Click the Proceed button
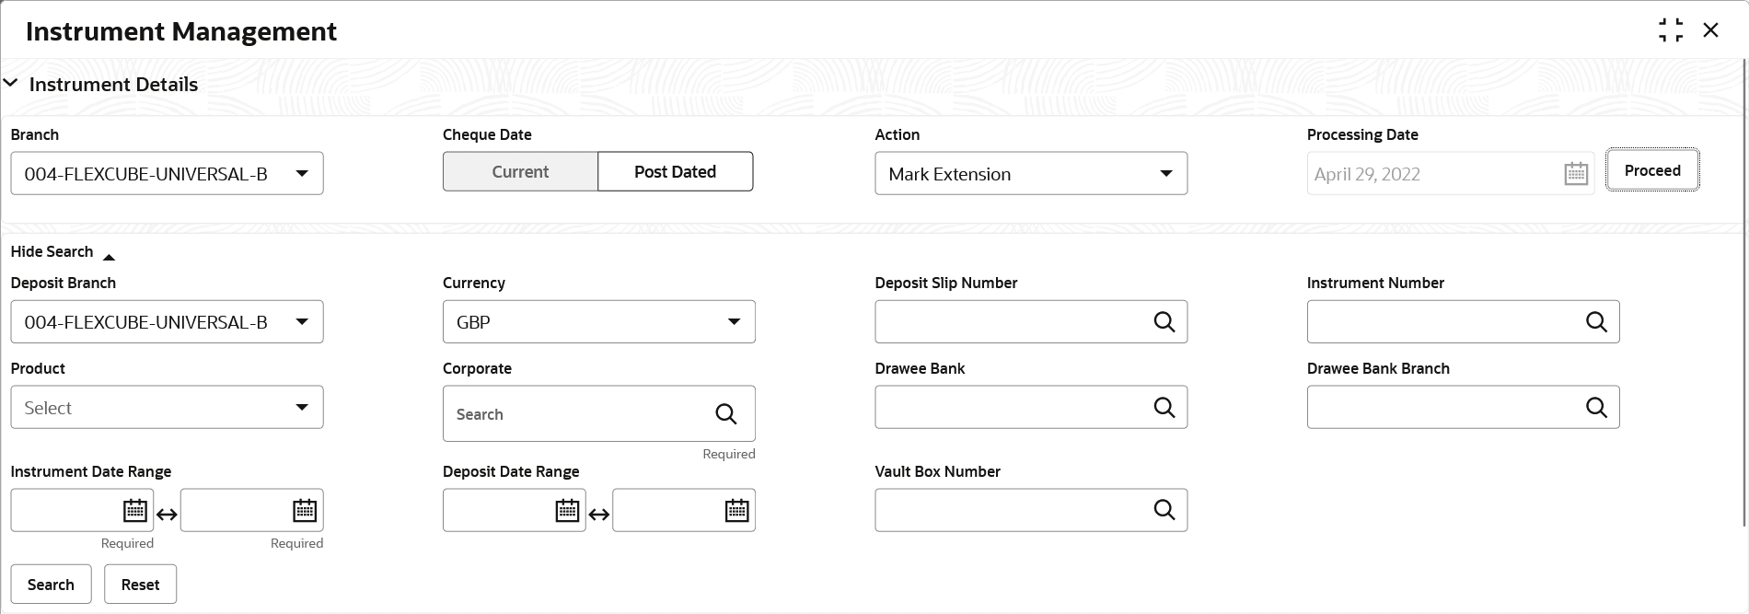This screenshot has height=614, width=1749. click(1651, 170)
